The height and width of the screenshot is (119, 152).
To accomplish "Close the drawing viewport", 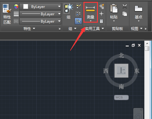I will [139, 45].
